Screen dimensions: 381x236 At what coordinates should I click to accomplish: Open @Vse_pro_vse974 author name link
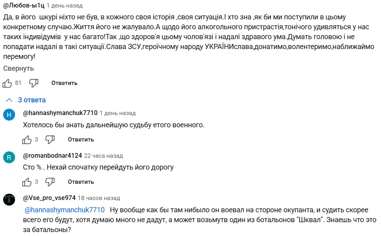click(x=49, y=198)
